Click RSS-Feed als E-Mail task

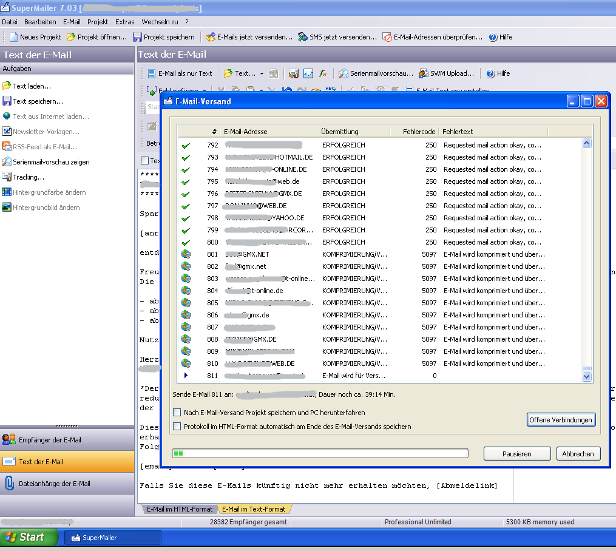coord(39,147)
